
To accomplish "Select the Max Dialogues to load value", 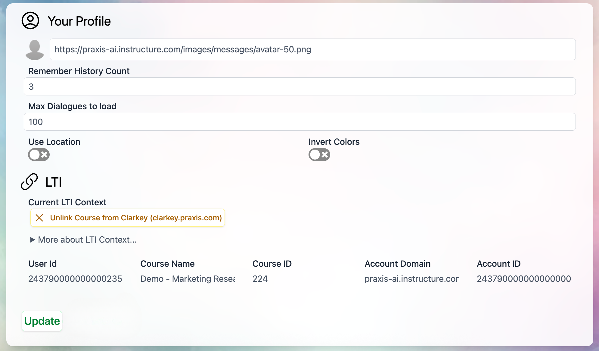I will point(299,122).
